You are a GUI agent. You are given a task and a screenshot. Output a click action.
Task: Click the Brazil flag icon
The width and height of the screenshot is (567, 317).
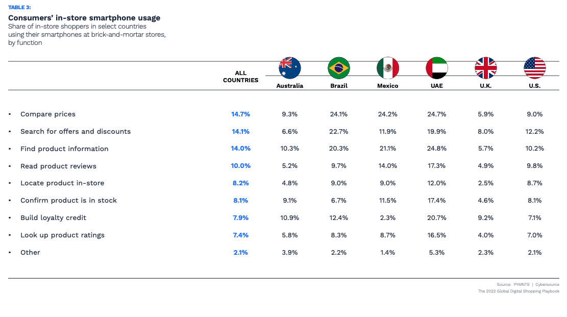pyautogui.click(x=339, y=68)
